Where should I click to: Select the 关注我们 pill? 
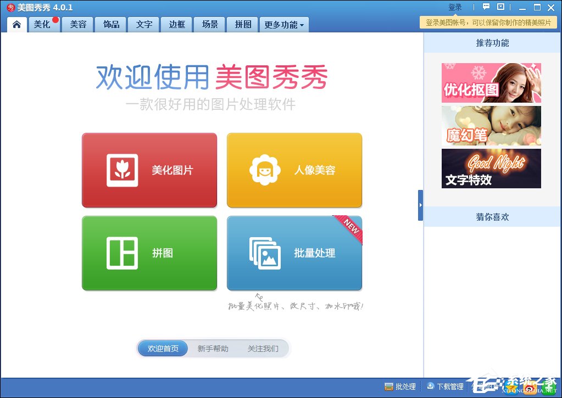tap(263, 349)
